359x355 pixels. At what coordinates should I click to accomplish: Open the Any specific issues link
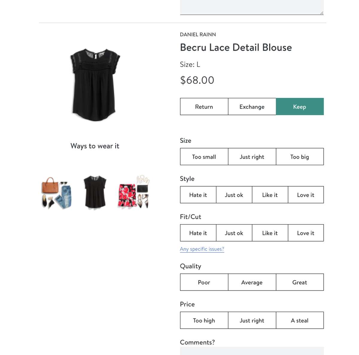[202, 249]
